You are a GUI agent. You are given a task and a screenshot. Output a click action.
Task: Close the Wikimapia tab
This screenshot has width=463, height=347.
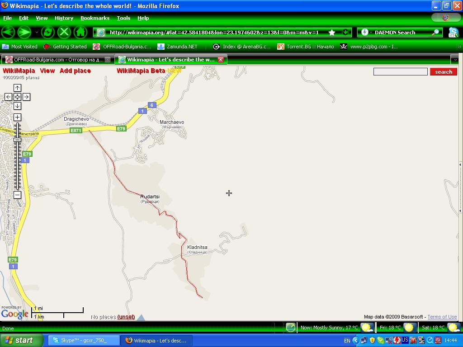(221, 60)
